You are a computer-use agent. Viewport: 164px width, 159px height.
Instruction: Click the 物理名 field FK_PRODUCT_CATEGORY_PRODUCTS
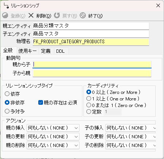(x=91, y=42)
